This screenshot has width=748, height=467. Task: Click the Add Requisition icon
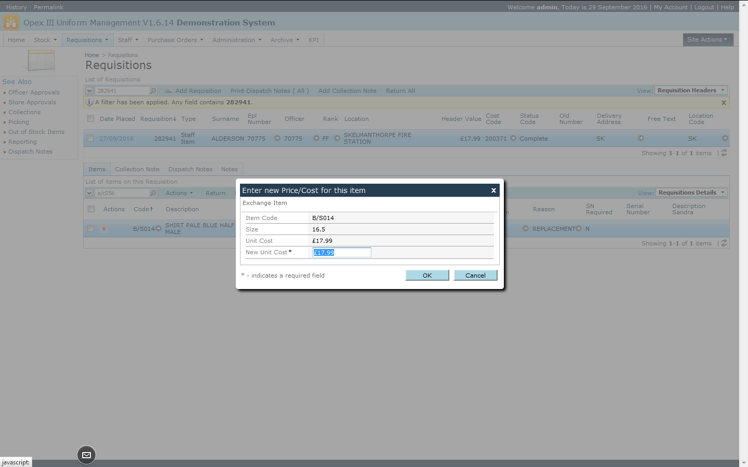click(x=168, y=91)
